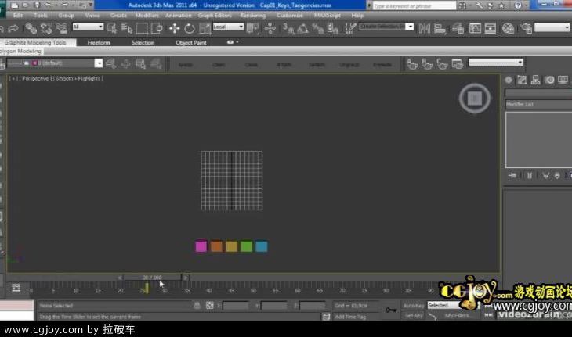Switch to the Freeform ribbon tab

pos(99,42)
